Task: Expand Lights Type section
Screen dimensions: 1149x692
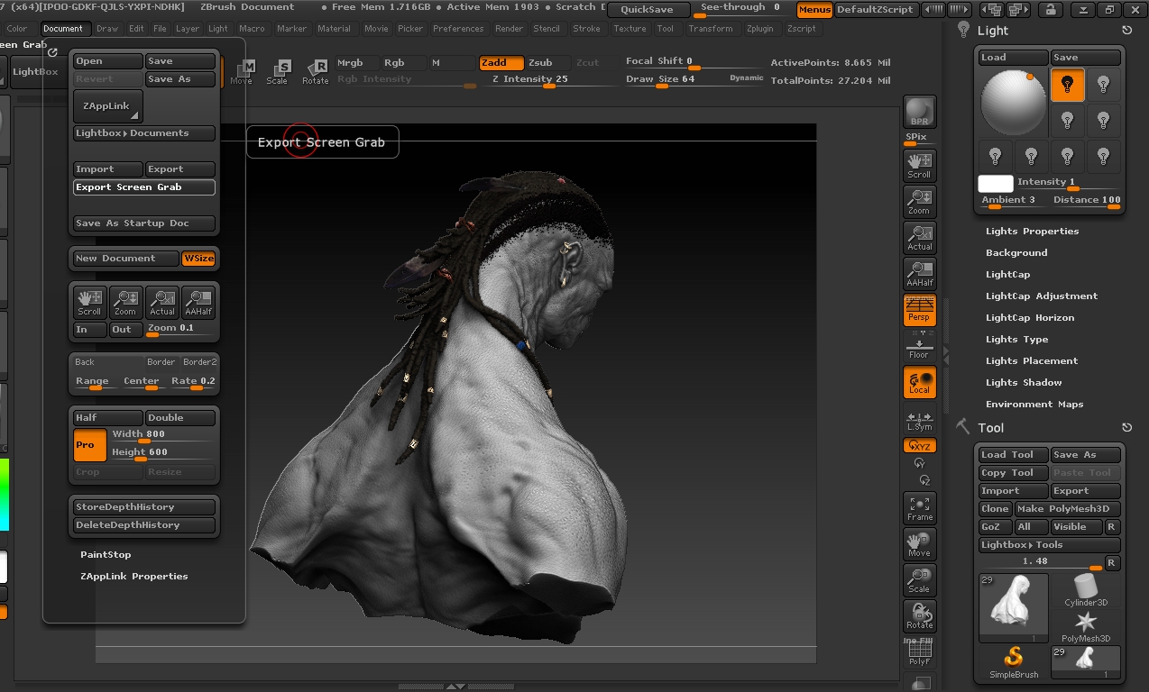Action: tap(1016, 340)
